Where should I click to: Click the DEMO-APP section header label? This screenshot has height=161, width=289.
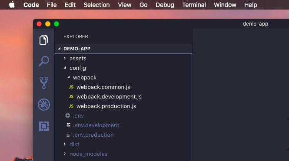tap(77, 49)
